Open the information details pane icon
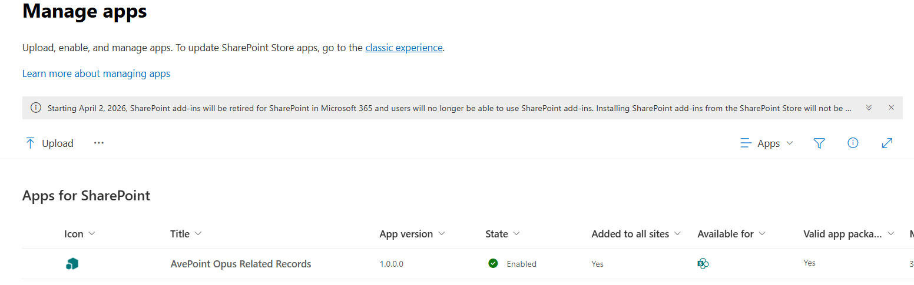 coord(853,143)
